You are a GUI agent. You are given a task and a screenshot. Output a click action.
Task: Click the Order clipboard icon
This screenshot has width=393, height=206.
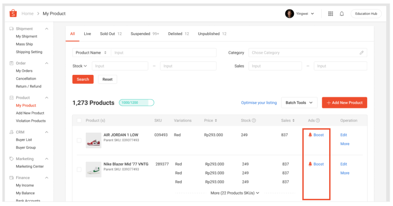(11, 63)
